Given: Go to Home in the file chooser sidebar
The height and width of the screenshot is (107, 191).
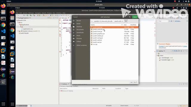Looking at the screenshot, I should click(x=78, y=23).
